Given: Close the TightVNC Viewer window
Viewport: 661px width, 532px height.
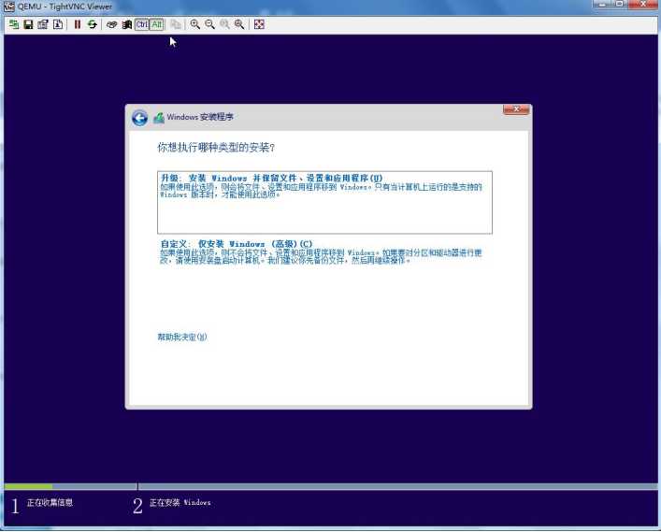Looking at the screenshot, I should pyautogui.click(x=643, y=5).
